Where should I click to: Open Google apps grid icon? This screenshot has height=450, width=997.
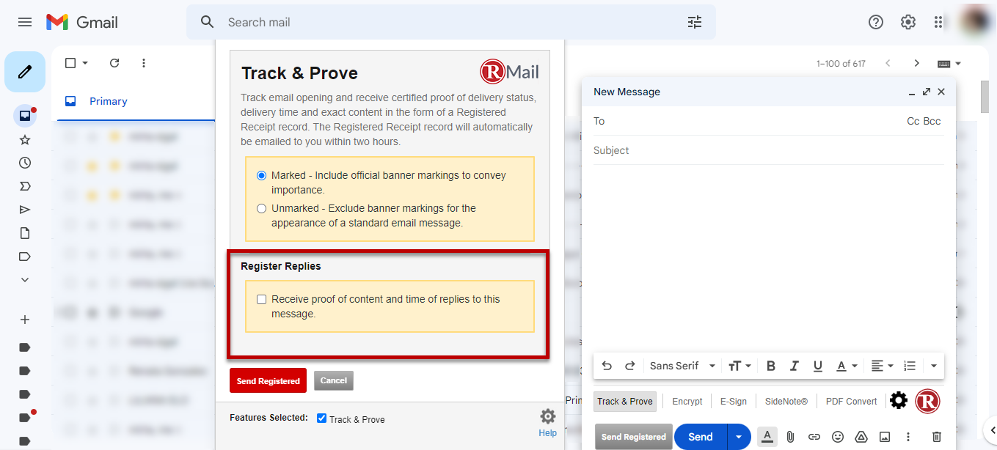point(938,22)
